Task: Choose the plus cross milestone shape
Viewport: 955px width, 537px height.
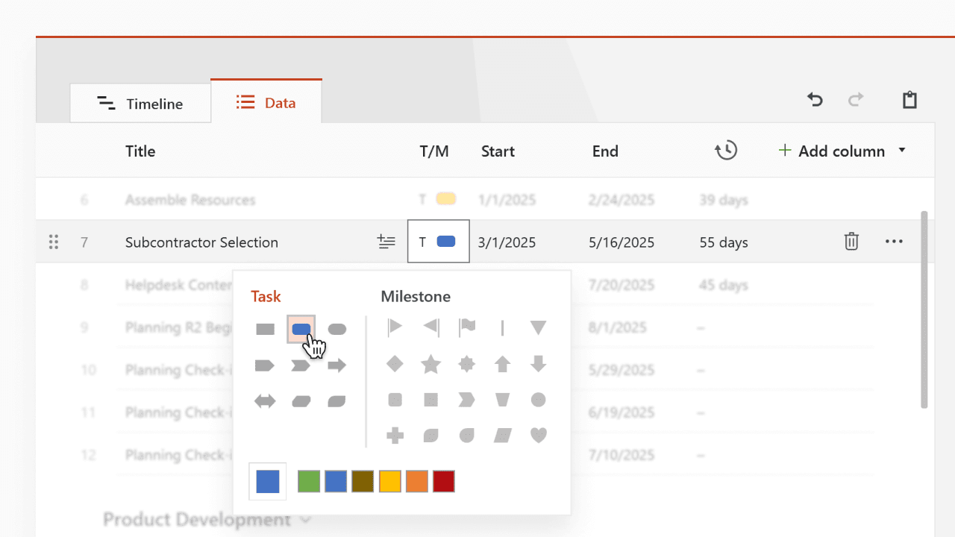Action: pyautogui.click(x=395, y=436)
